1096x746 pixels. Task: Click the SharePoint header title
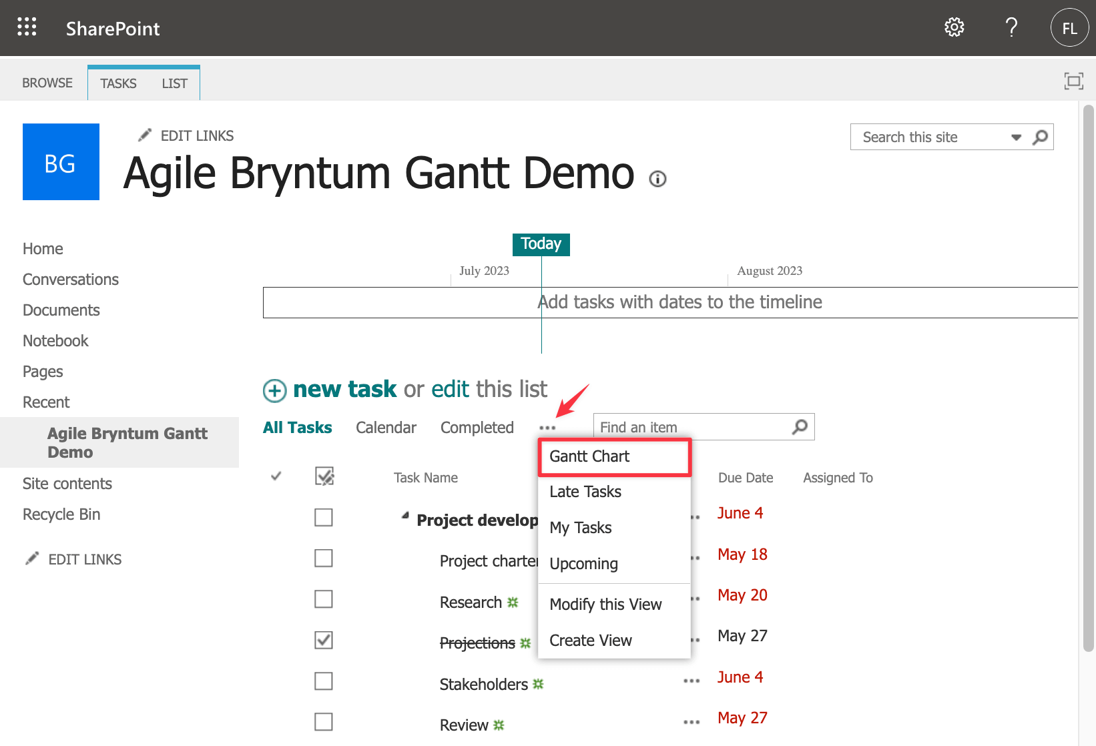pos(113,29)
